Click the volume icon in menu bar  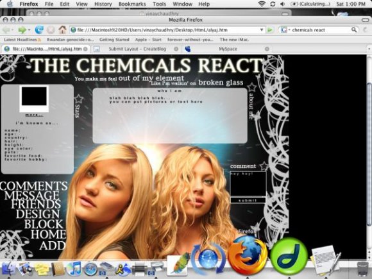pyautogui.click(x=283, y=4)
